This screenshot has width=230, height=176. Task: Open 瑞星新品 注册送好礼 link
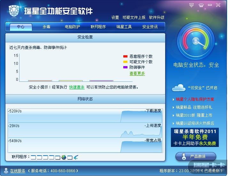[194, 107]
